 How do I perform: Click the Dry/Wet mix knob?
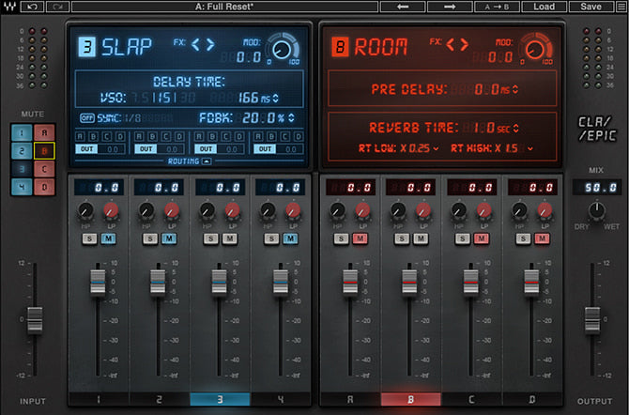pyautogui.click(x=597, y=210)
